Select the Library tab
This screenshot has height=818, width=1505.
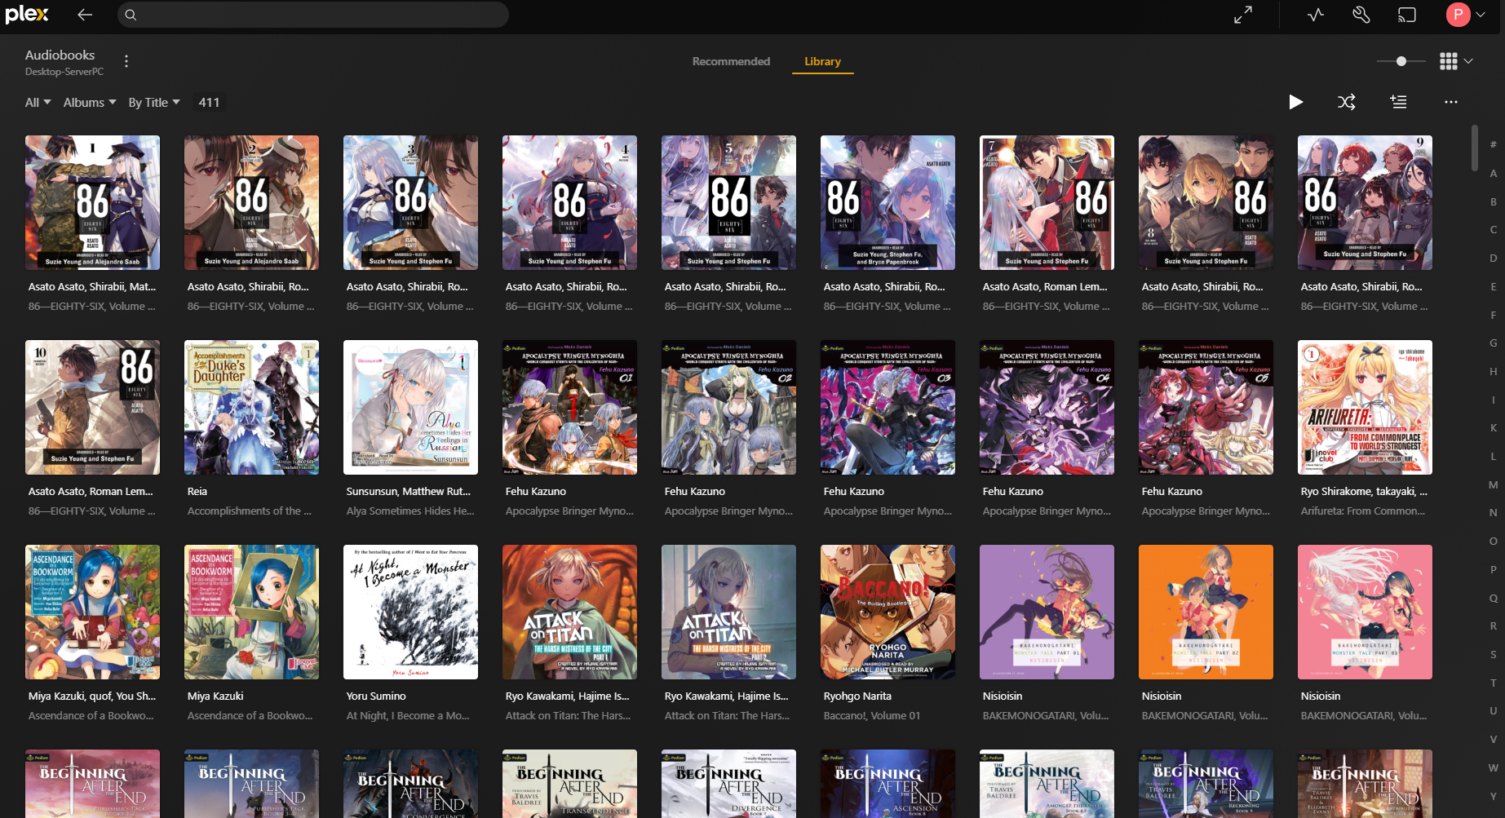(822, 61)
